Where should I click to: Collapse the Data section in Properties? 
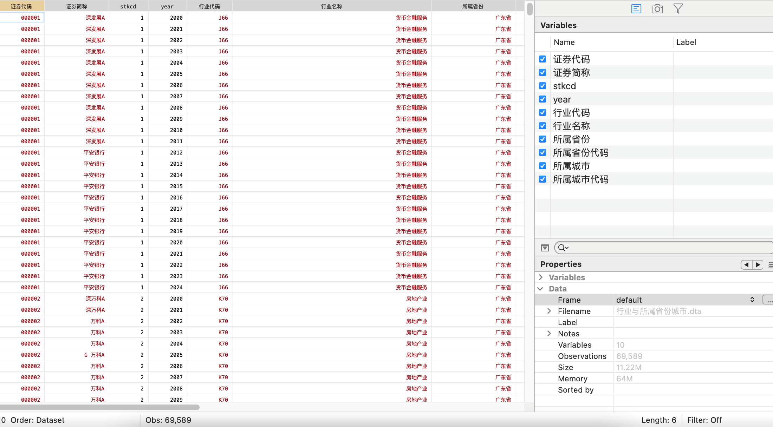coord(541,289)
